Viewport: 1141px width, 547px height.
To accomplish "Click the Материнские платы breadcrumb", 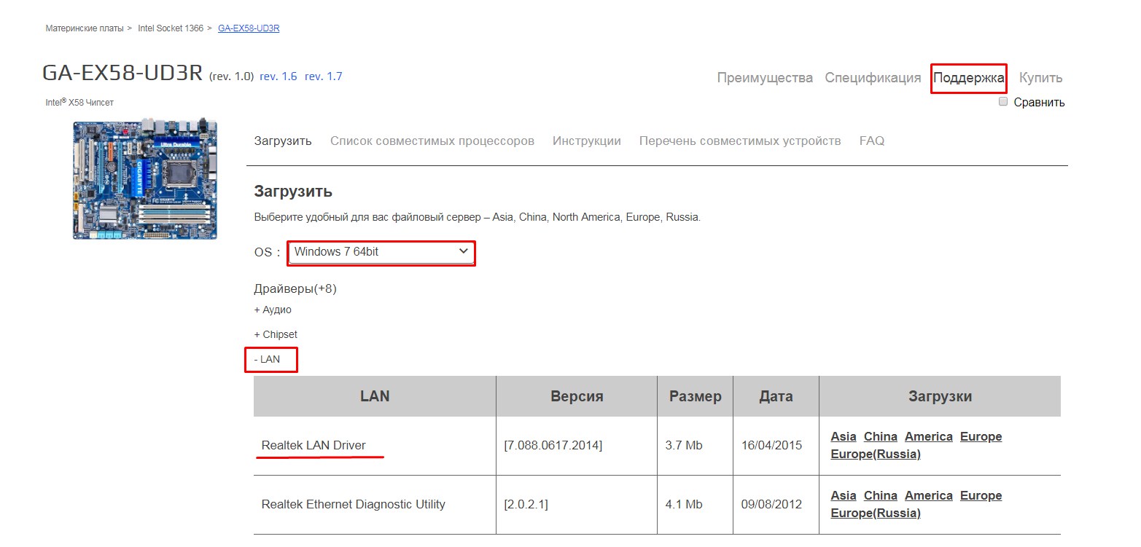I will pos(85,28).
